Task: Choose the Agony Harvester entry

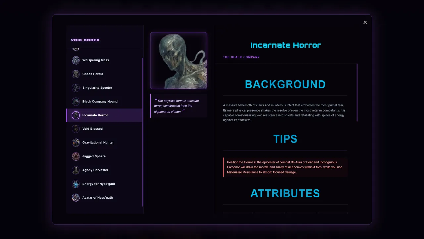Action: pos(104,170)
